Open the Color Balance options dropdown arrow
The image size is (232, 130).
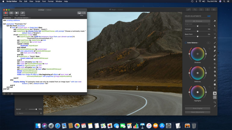(x=198, y=43)
